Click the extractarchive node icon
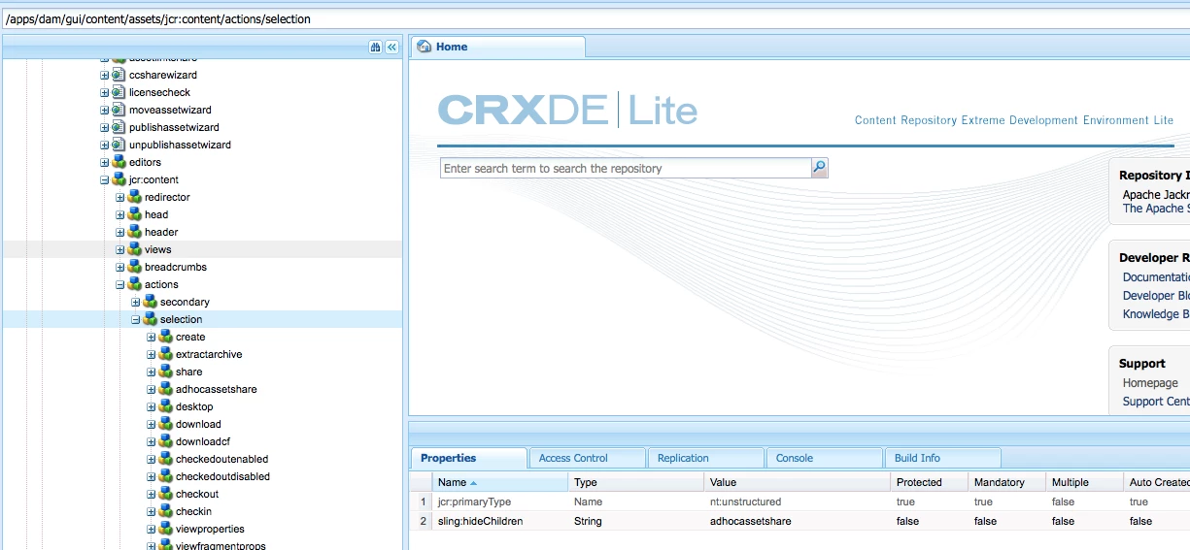The width and height of the screenshot is (1190, 550). pos(165,354)
